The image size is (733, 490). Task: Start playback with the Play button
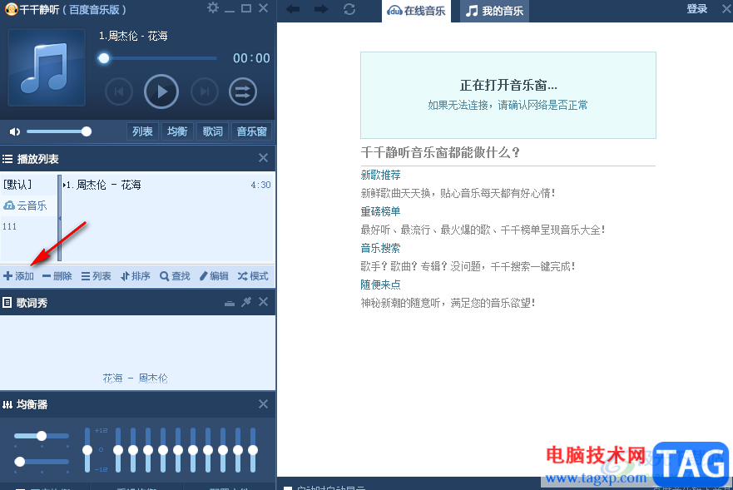click(x=161, y=92)
